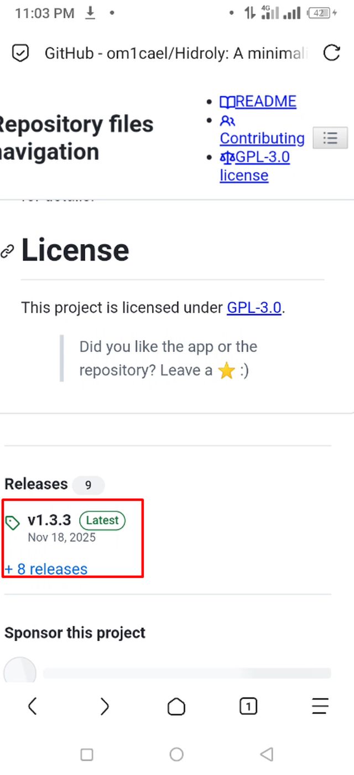The height and width of the screenshot is (775, 354).
Task: Tap the Contributing people icon
Action: point(227,121)
